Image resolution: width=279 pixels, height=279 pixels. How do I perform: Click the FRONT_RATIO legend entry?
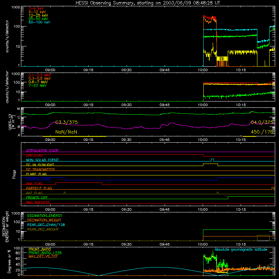[40, 249]
